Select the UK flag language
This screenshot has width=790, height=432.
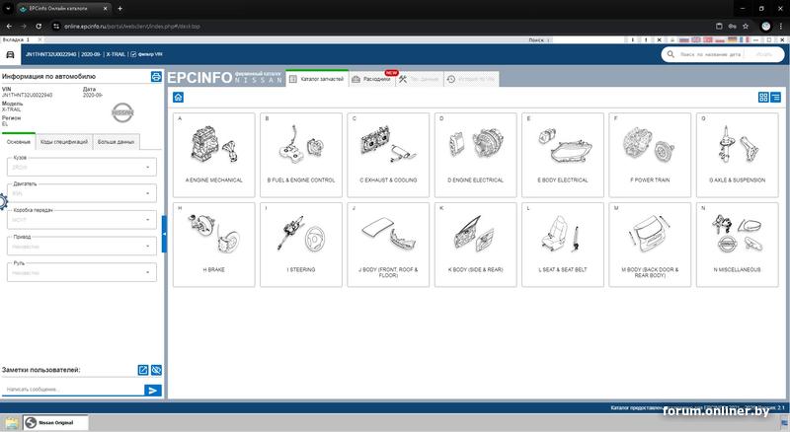696,39
